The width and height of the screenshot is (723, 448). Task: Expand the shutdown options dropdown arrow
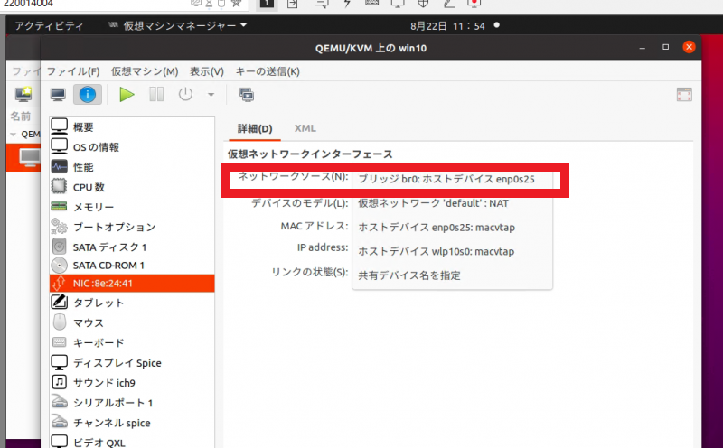[211, 94]
